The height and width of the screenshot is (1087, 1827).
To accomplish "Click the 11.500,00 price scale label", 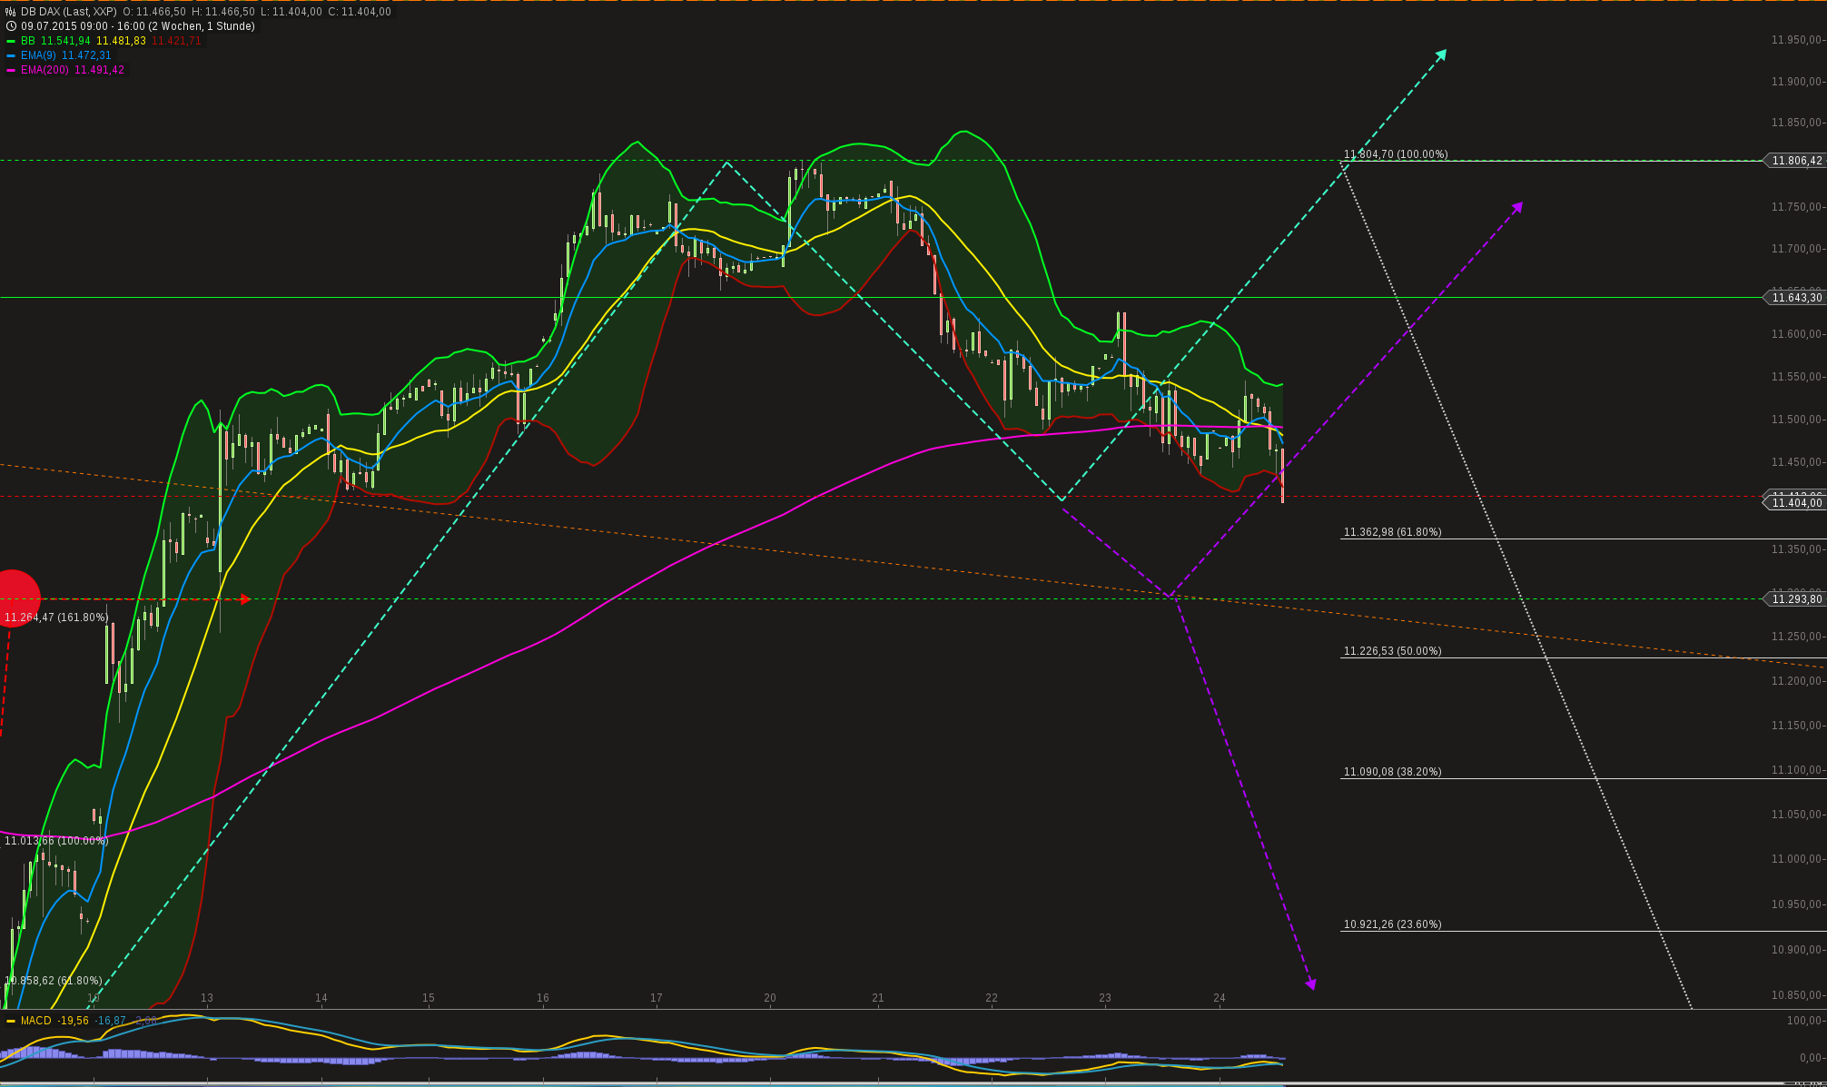I will [x=1797, y=420].
